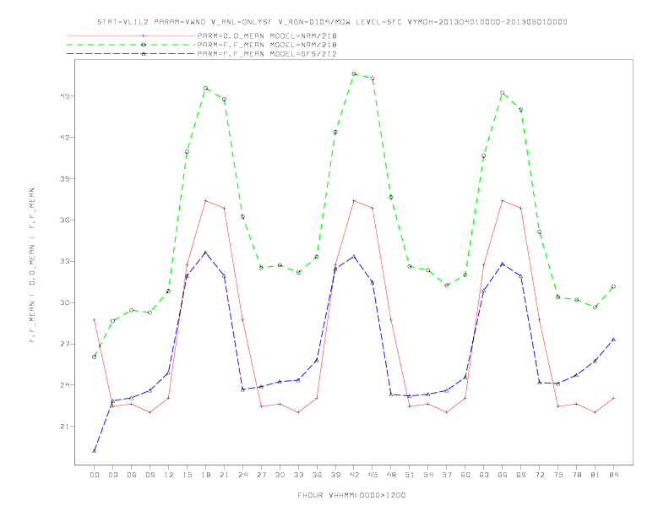Click forecast hour label 48 on FHOUR axis
The image size is (669, 517).
pos(391,475)
